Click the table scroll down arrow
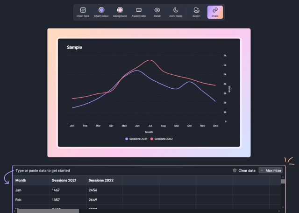Screen dimensions: 299x213 [x=283, y=207]
